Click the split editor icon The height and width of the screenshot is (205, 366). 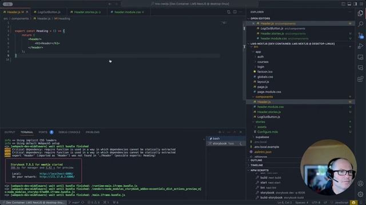point(235,12)
